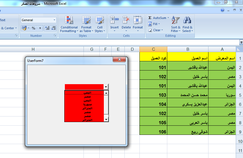Image resolution: width=243 pixels, height=158 pixels.
Task: Select سوريا in dropdown list
Action: [84, 104]
